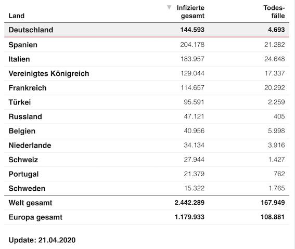Click Vereinigtes Königreich entry
The image size is (295, 249).
point(49,73)
